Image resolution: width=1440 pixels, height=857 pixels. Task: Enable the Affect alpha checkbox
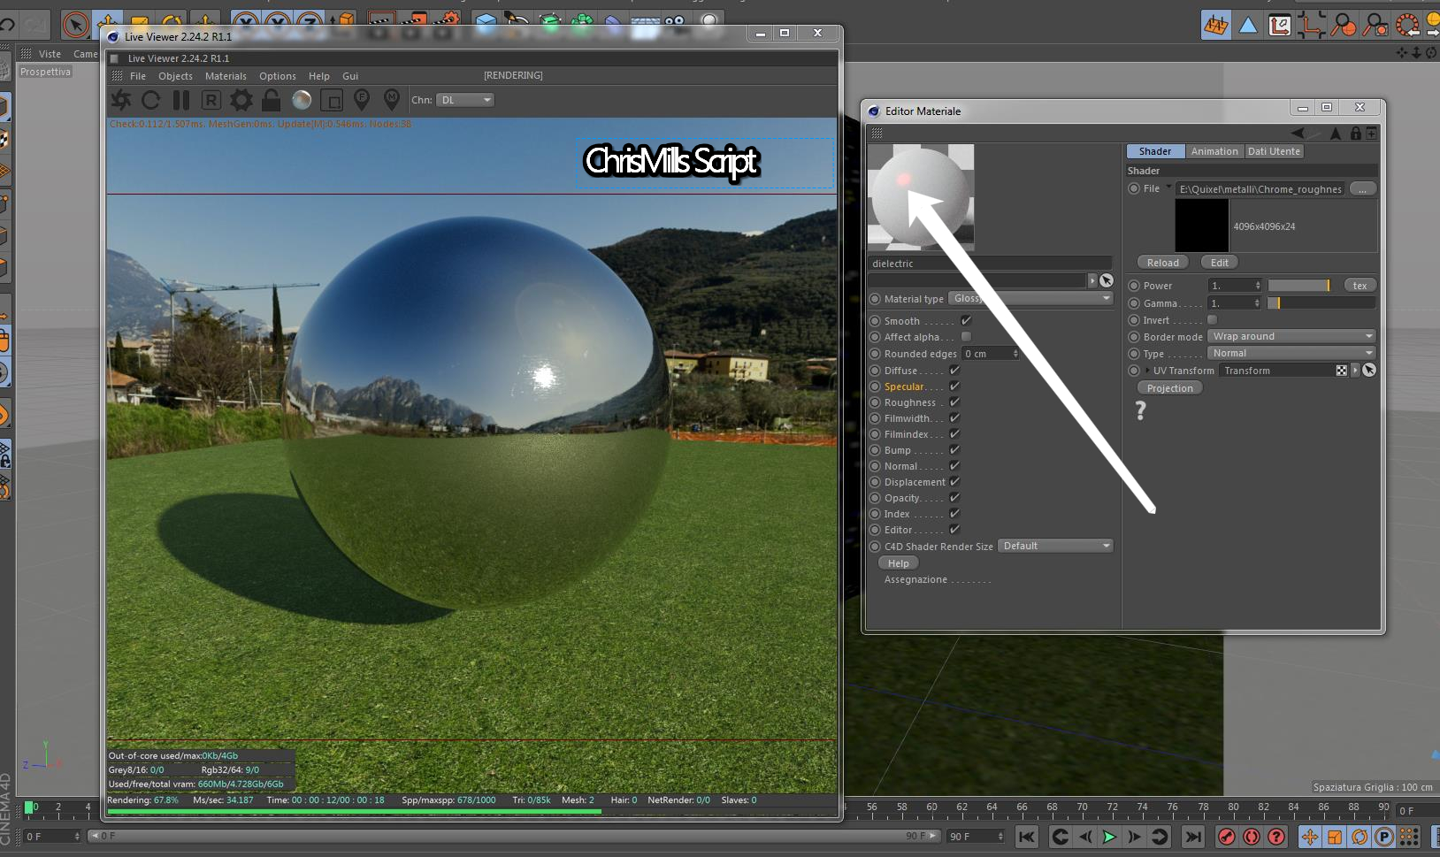tap(966, 337)
